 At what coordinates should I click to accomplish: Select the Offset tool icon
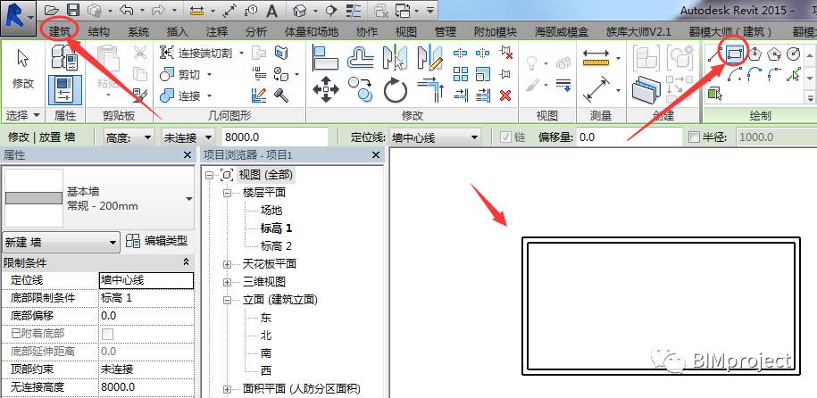(x=361, y=58)
